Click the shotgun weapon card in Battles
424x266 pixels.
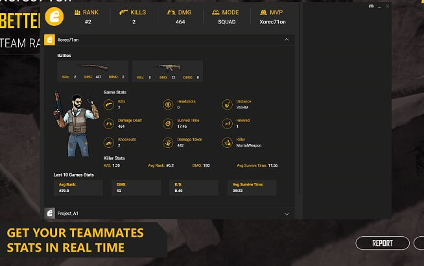click(x=91, y=71)
